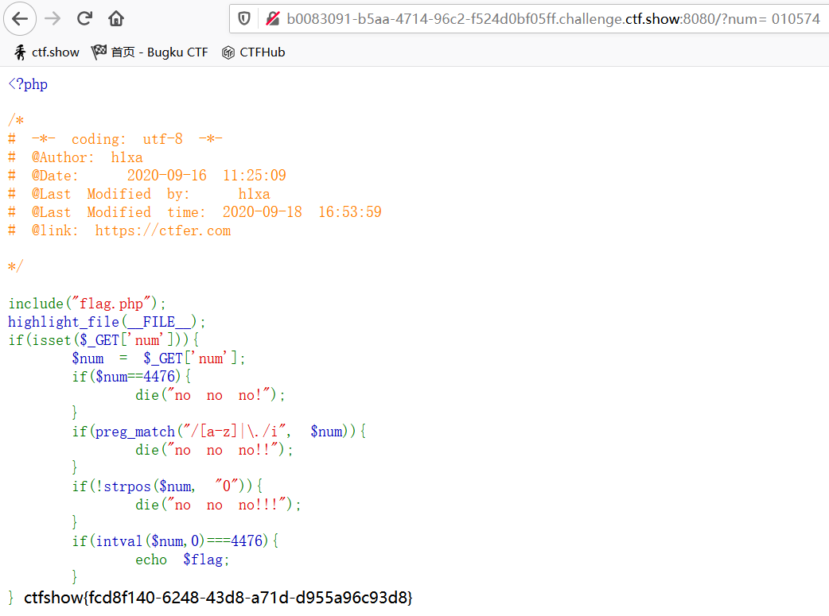Click the 'if(intval($num,0)===4476){' line
The width and height of the screenshot is (829, 616).
pos(176,541)
